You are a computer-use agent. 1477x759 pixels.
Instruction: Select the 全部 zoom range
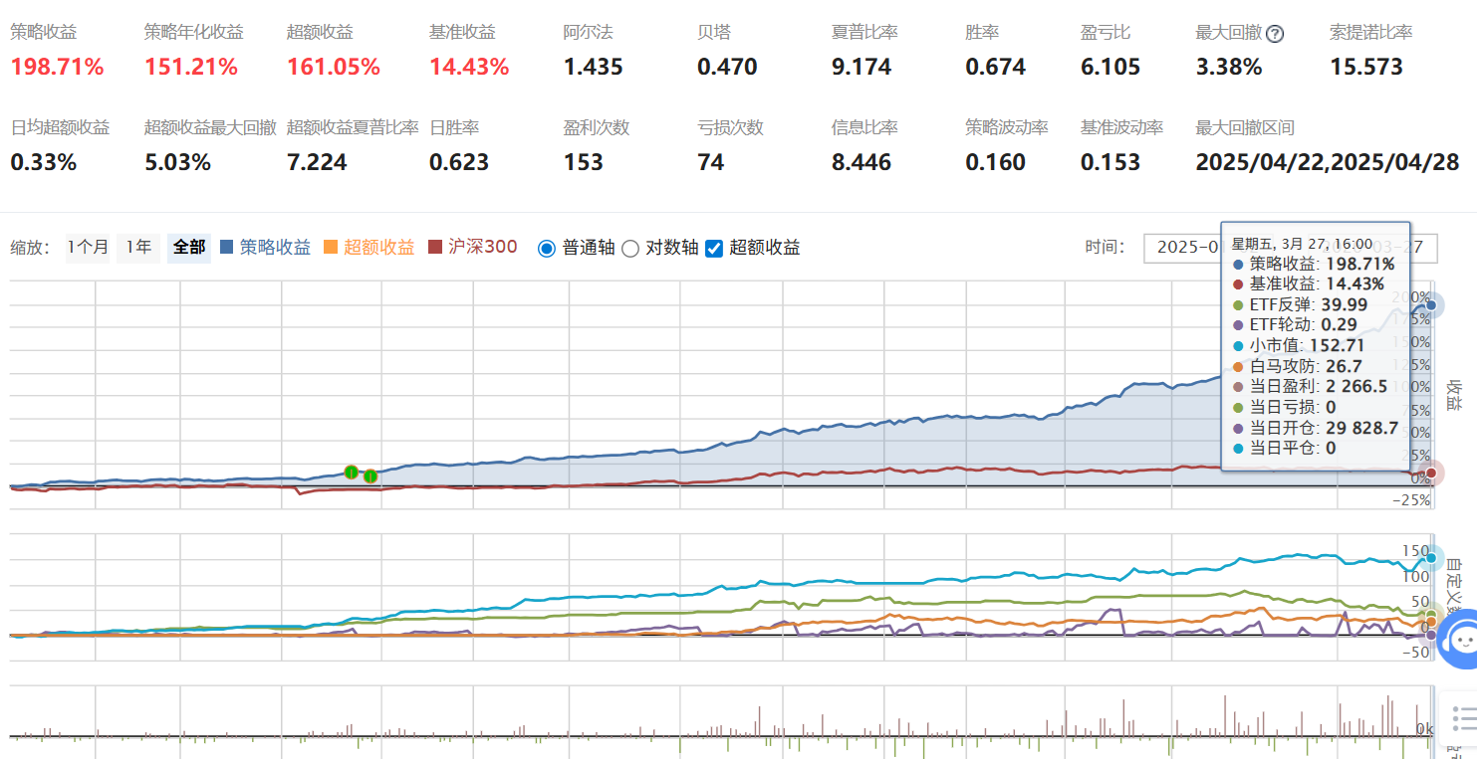pyautogui.click(x=188, y=247)
